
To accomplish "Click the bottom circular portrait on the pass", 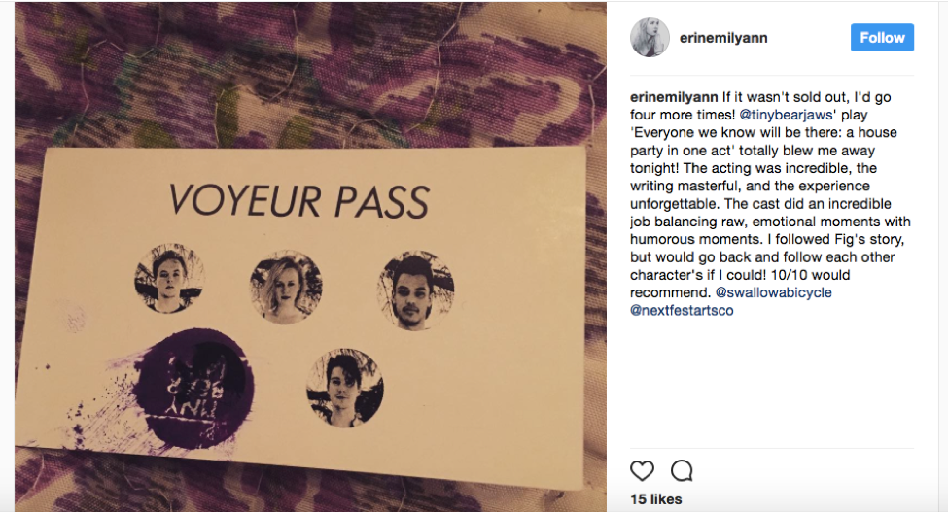I will point(344,388).
